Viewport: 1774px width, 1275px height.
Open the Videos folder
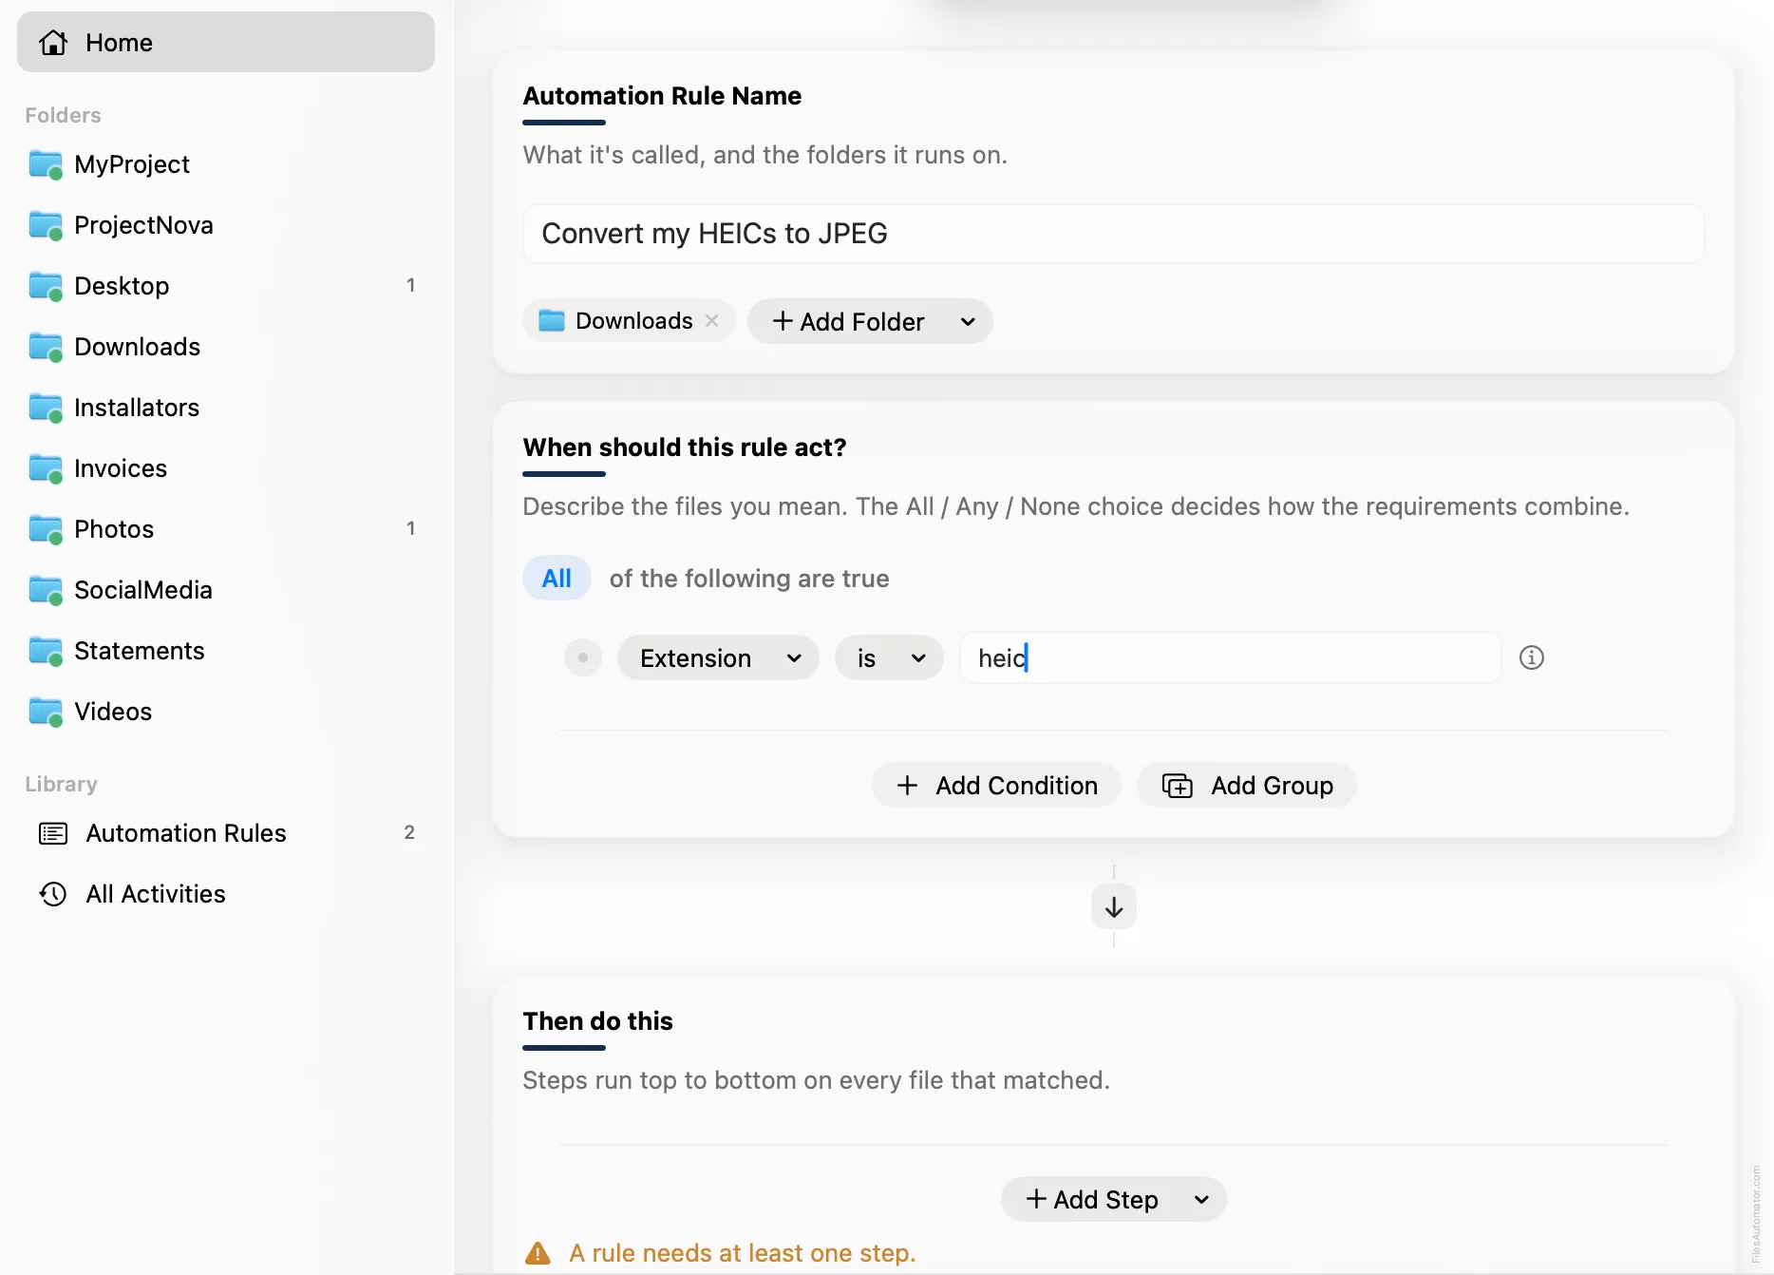click(x=226, y=712)
